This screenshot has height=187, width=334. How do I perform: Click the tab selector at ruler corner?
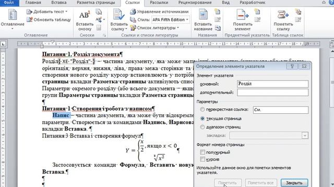pyautogui.click(x=3, y=44)
